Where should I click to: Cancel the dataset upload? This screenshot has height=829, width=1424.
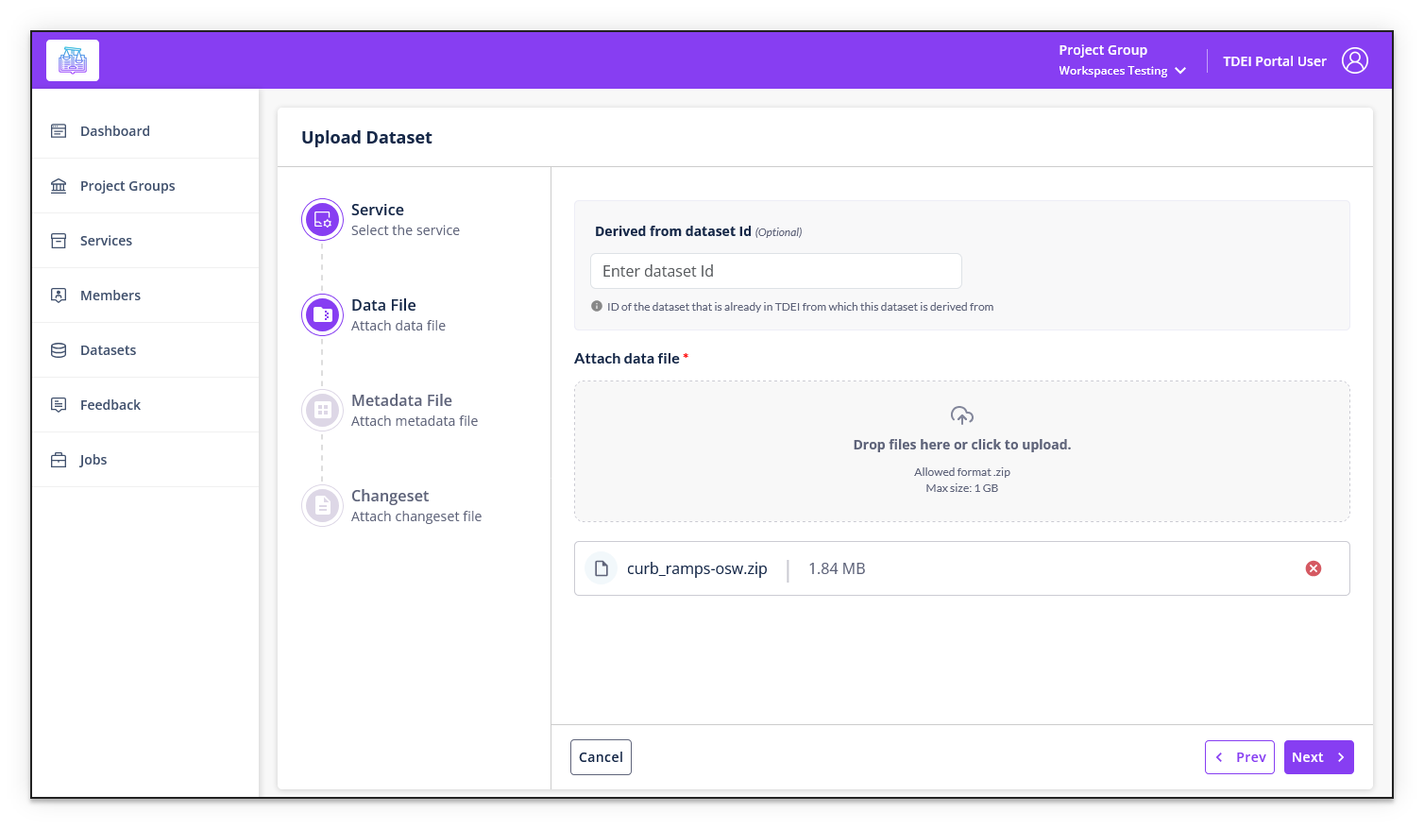pyautogui.click(x=601, y=756)
